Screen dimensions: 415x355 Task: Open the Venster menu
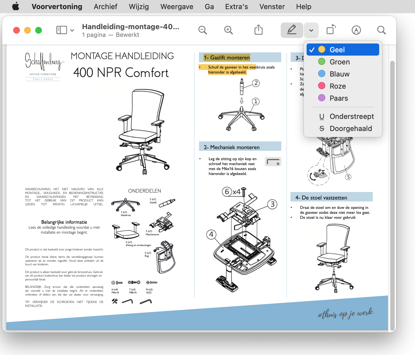click(272, 6)
